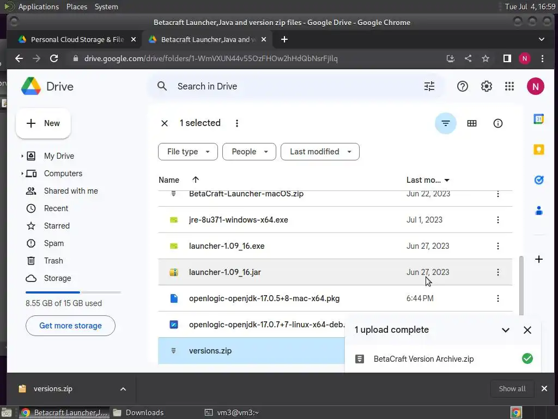This screenshot has height=419, width=558.
Task: Bookmark this page with the star
Action: 486,58
